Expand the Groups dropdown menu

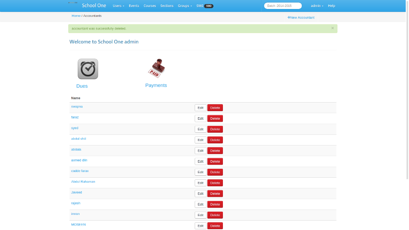[185, 6]
